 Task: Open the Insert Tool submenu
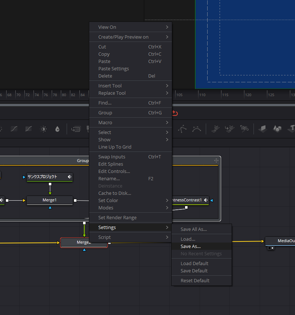pyautogui.click(x=130, y=86)
